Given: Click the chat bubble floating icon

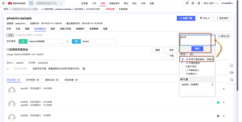Looking at the screenshot, I should pos(232,80).
